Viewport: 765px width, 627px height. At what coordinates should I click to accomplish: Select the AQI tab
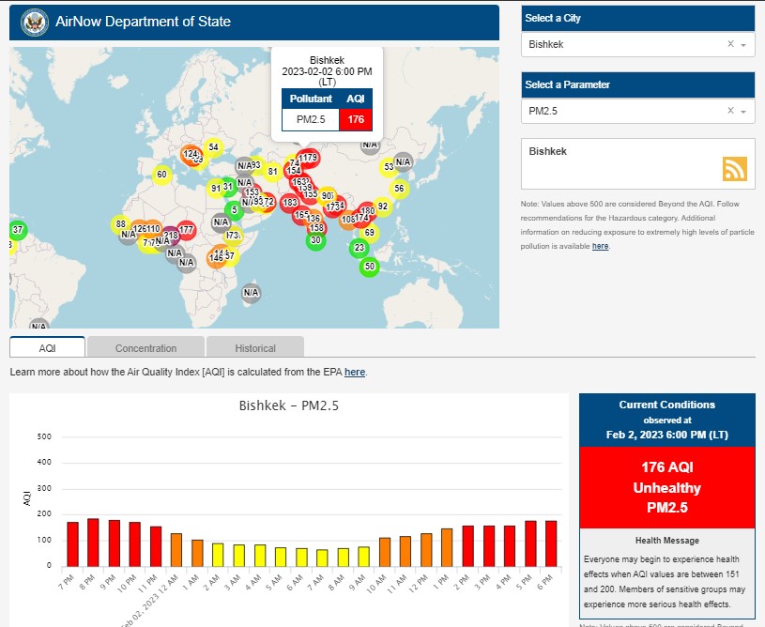pyautogui.click(x=47, y=348)
